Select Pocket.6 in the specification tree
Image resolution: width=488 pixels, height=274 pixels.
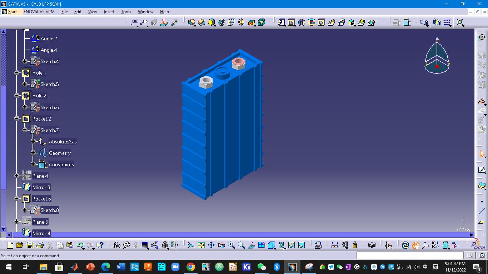[42, 199]
